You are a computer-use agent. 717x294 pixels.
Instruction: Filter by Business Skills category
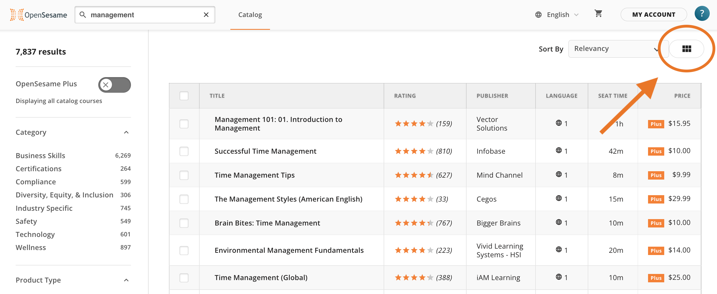coord(40,156)
